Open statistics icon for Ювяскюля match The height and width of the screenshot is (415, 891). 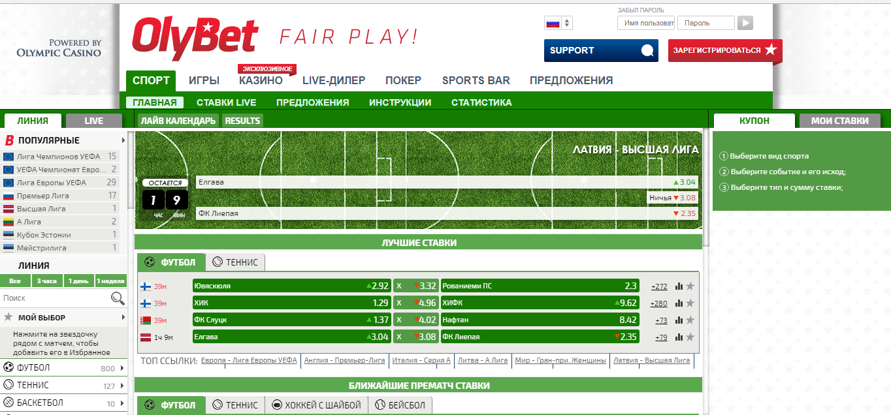[x=679, y=286]
